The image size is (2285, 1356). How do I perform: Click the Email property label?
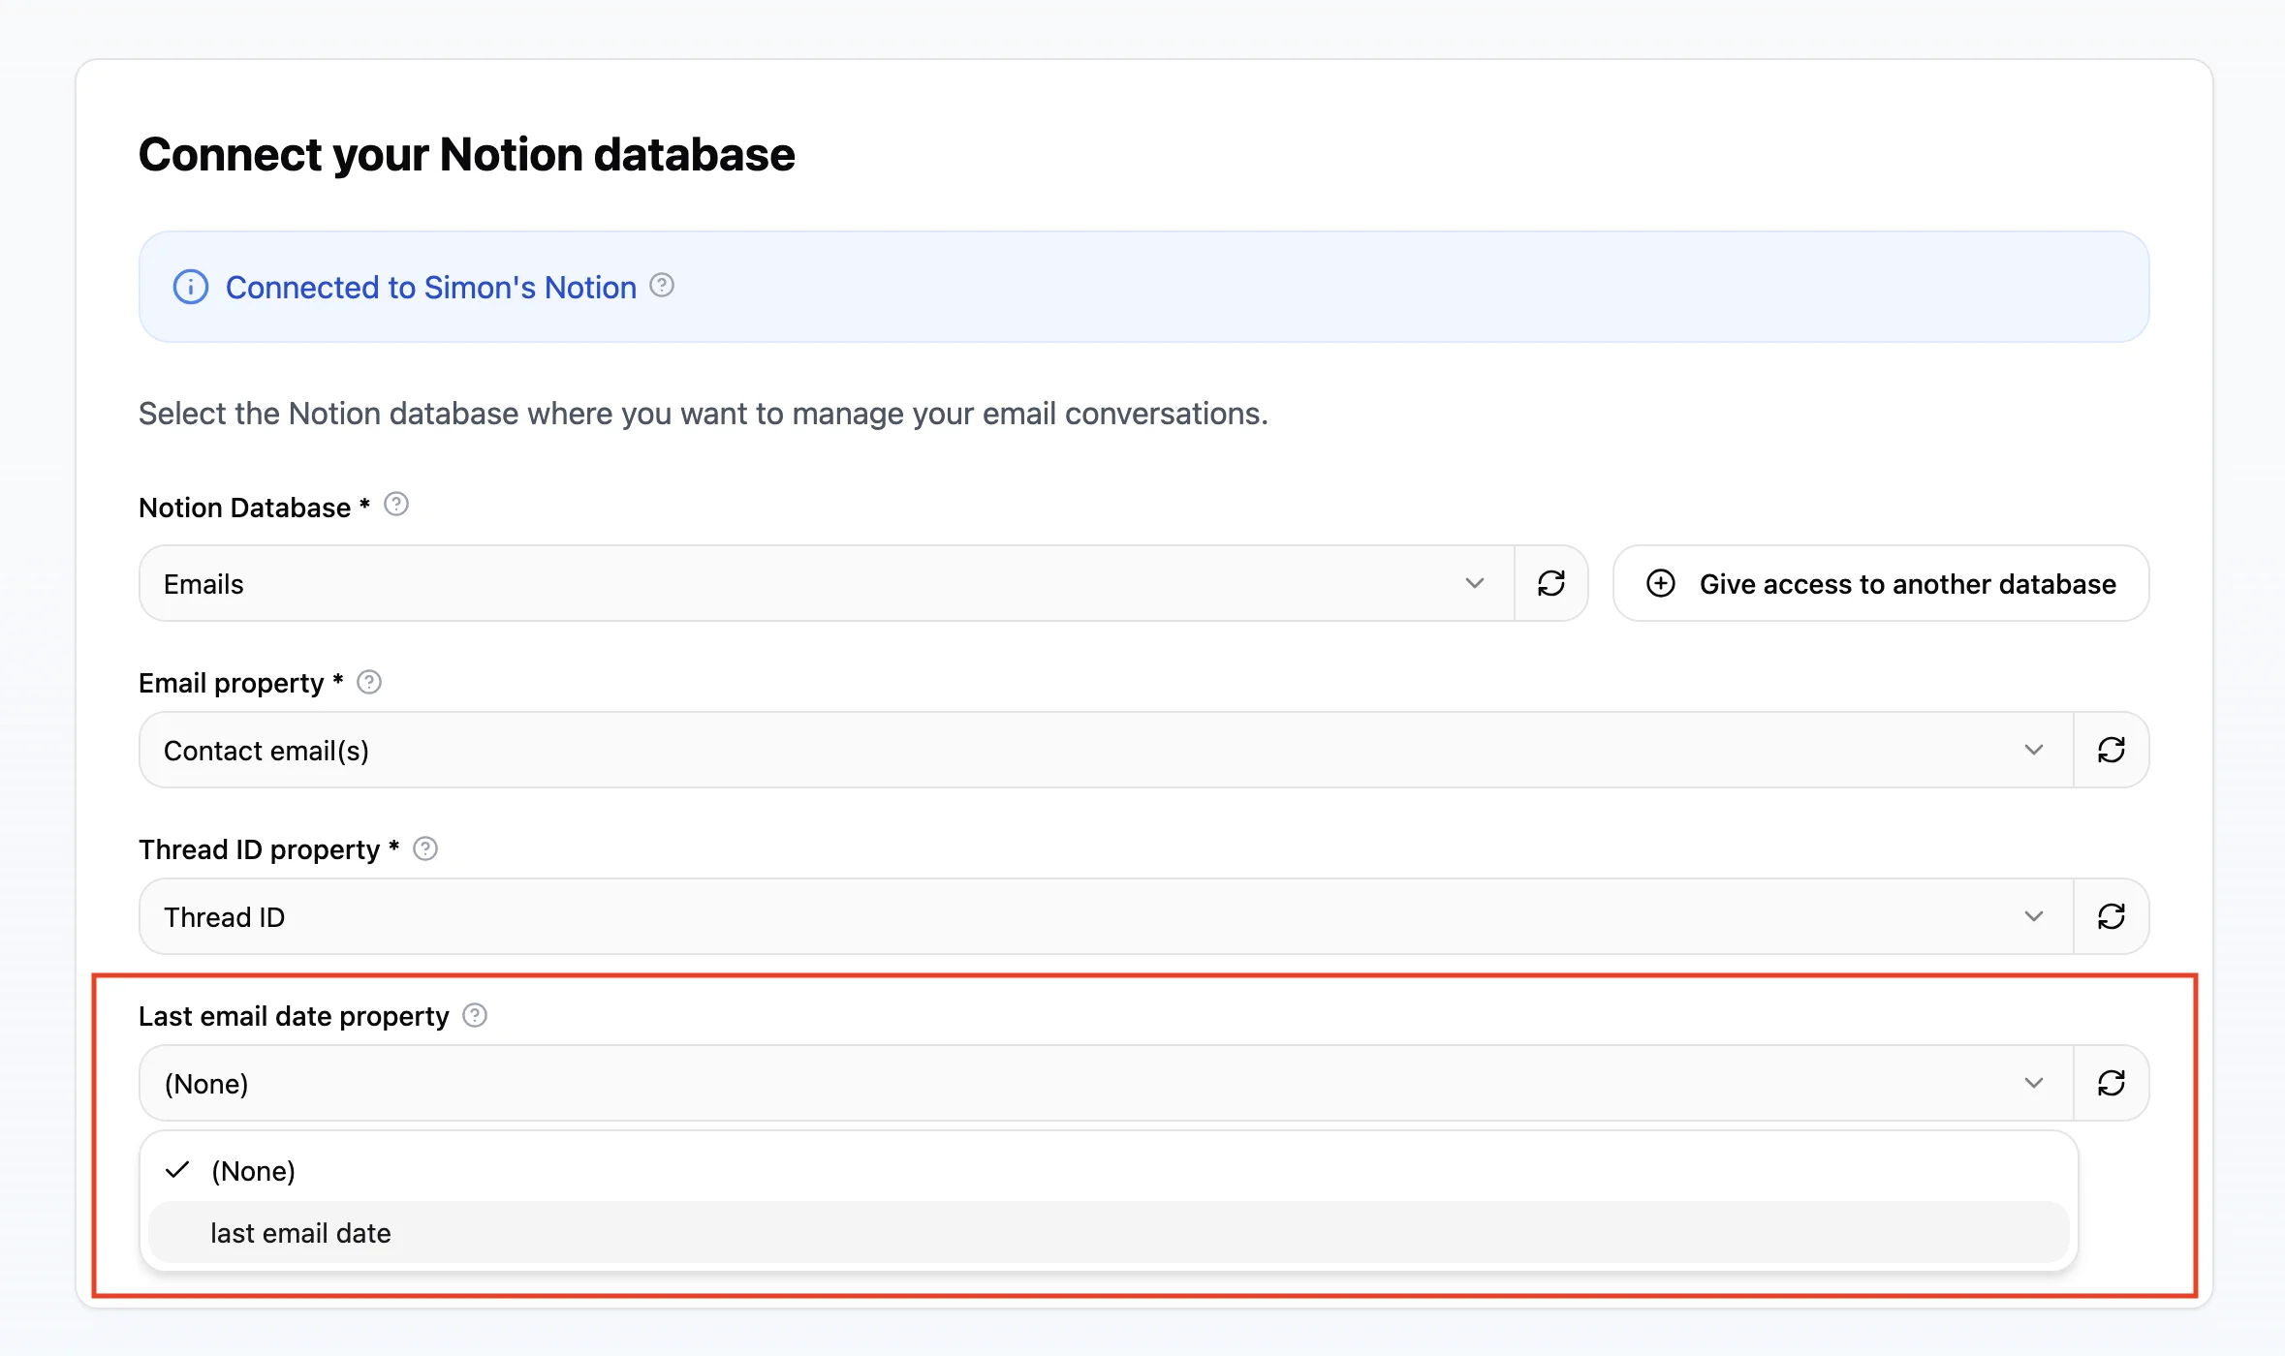(x=241, y=683)
